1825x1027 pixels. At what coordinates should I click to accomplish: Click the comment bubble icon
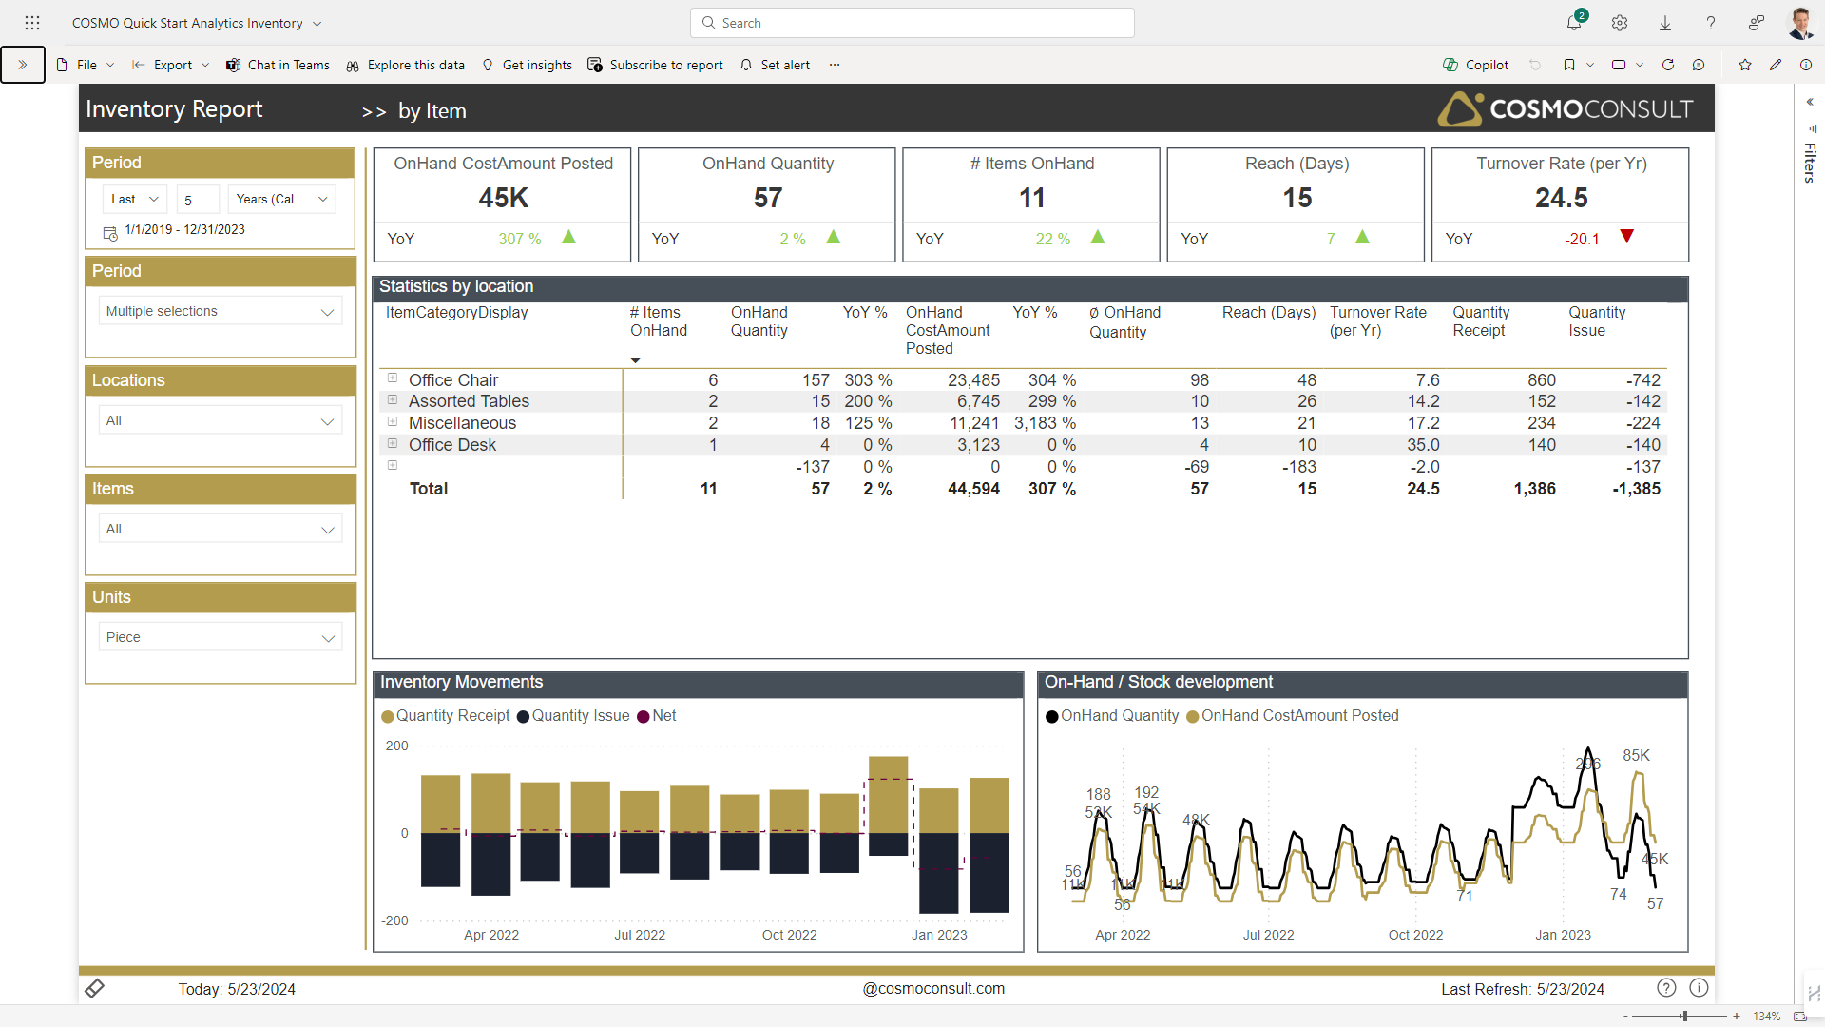click(x=1699, y=65)
